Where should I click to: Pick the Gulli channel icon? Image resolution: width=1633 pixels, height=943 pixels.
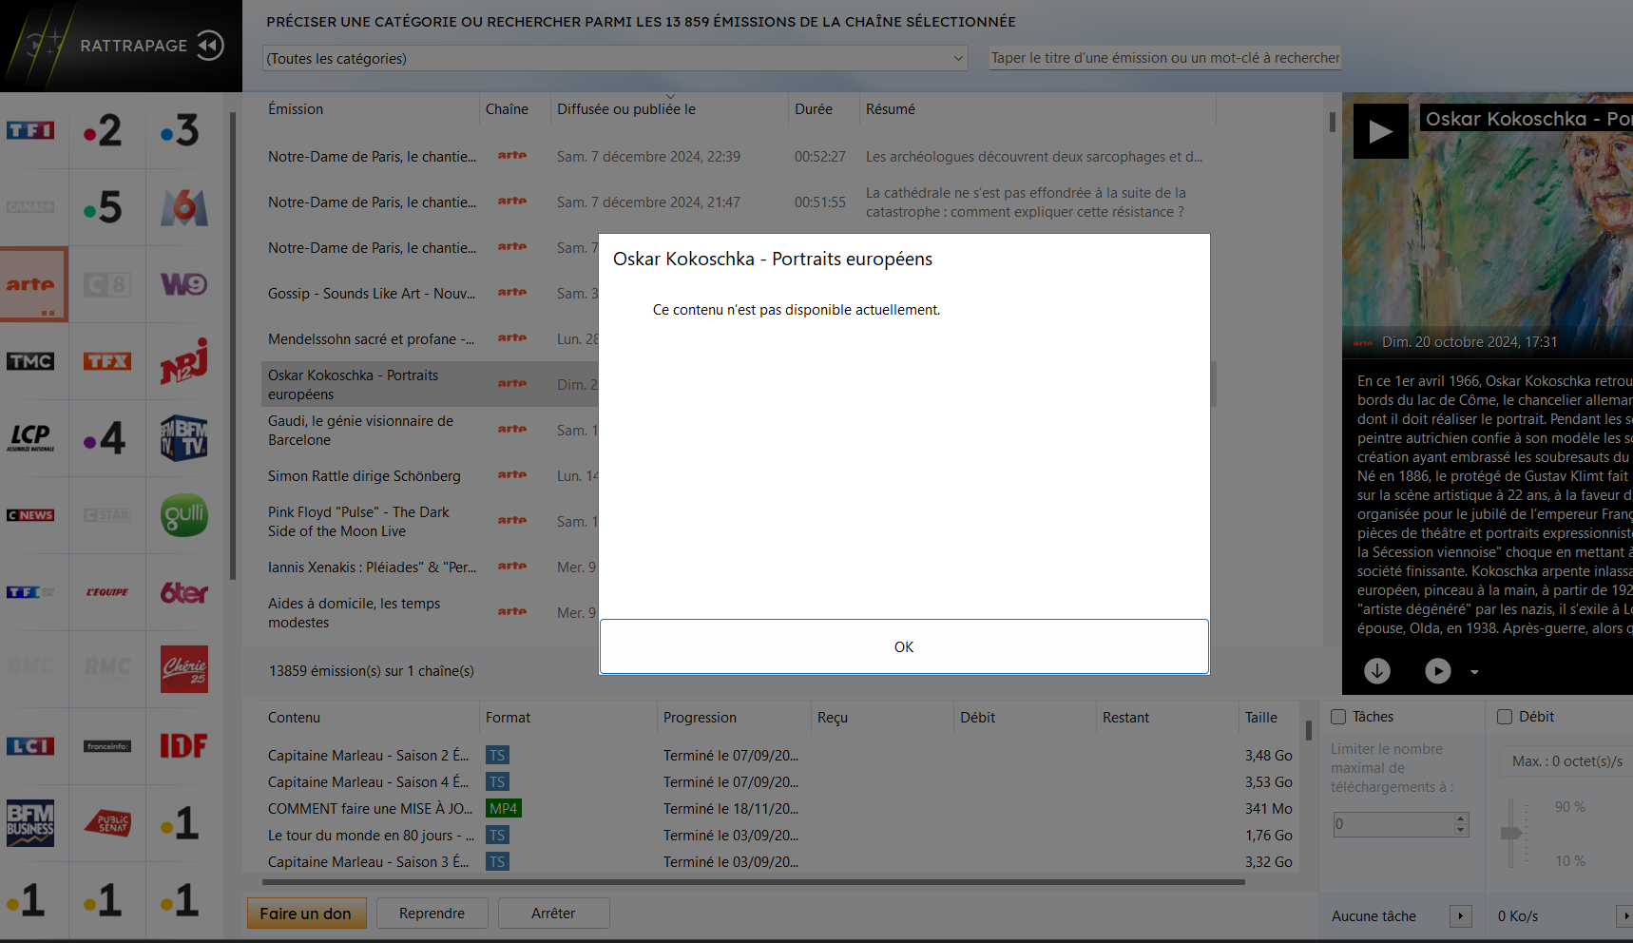[183, 515]
